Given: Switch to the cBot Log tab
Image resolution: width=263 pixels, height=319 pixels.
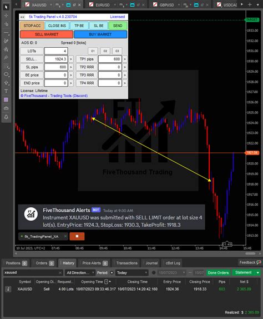Looking at the screenshot, I should [173, 263].
